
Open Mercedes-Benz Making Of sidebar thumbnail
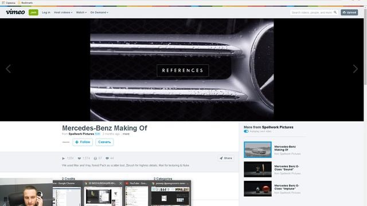[x=257, y=150]
